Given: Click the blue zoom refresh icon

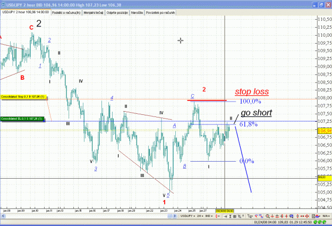Looking at the screenshot, I should [291, 216].
